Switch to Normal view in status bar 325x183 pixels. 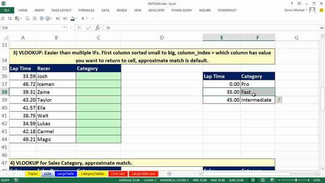pyautogui.click(x=253, y=180)
